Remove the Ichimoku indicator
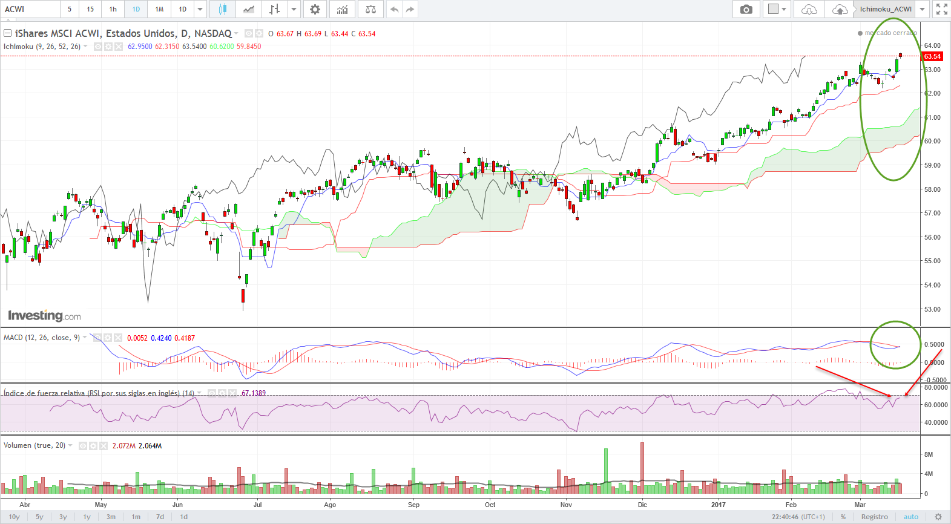The image size is (951, 524). click(118, 47)
